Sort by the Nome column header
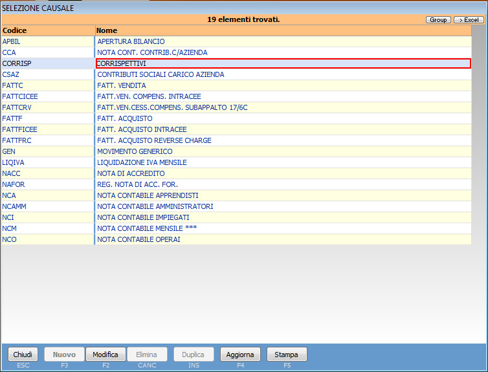 [x=283, y=30]
